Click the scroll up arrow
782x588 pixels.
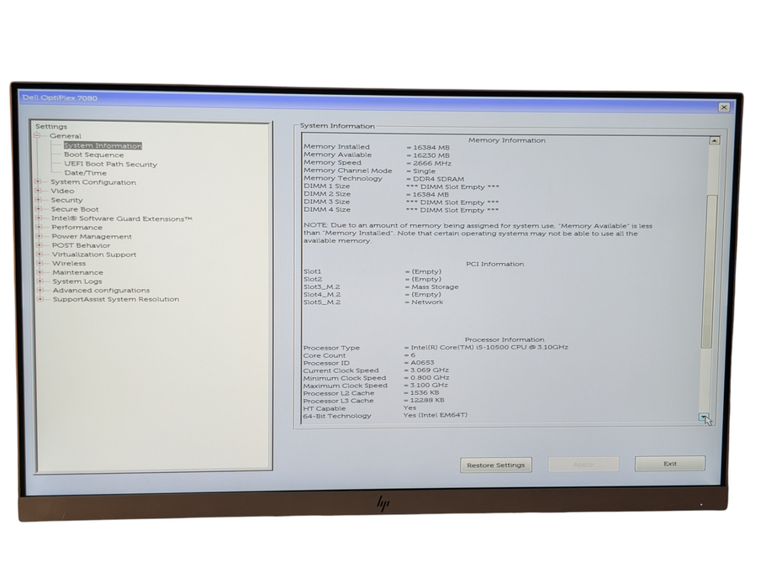pyautogui.click(x=714, y=141)
